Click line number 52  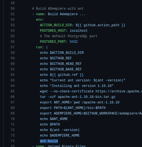point(13,20)
